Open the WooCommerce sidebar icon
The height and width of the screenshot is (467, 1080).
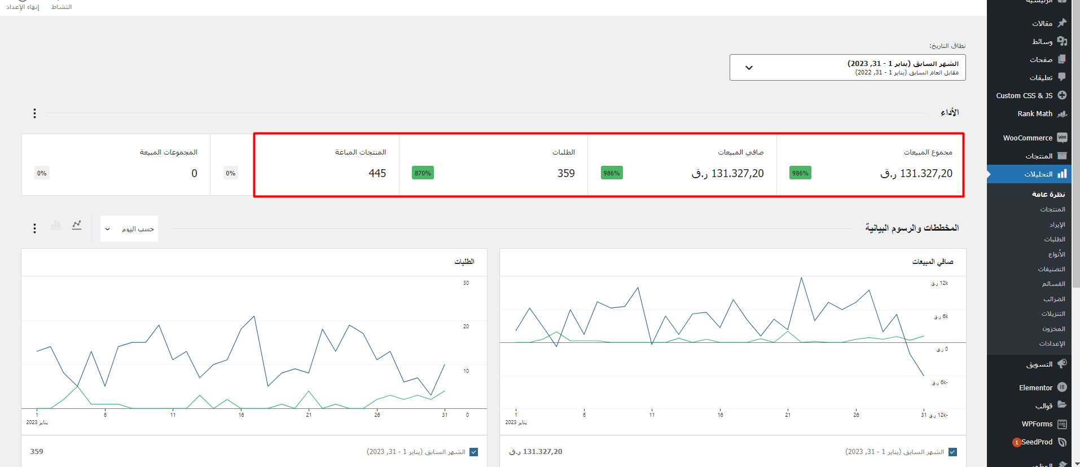(x=1062, y=138)
